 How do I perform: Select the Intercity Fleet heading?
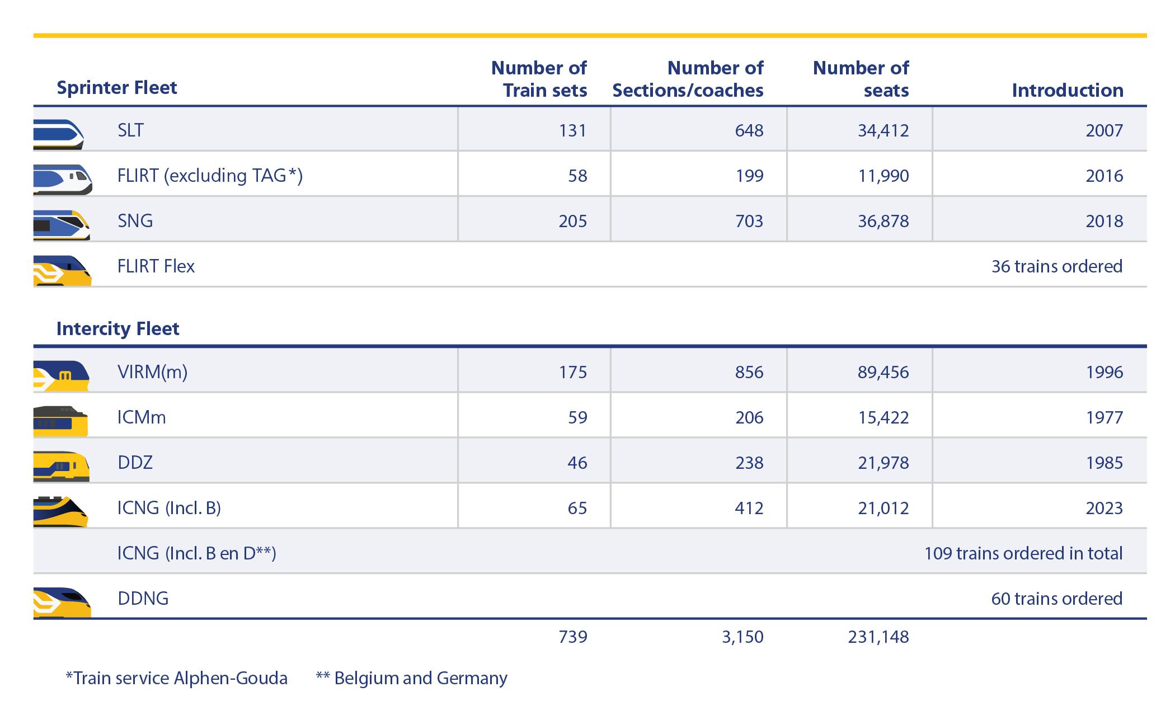point(117,328)
